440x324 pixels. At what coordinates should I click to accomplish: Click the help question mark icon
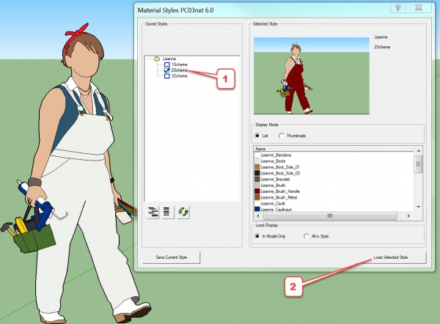(x=397, y=8)
